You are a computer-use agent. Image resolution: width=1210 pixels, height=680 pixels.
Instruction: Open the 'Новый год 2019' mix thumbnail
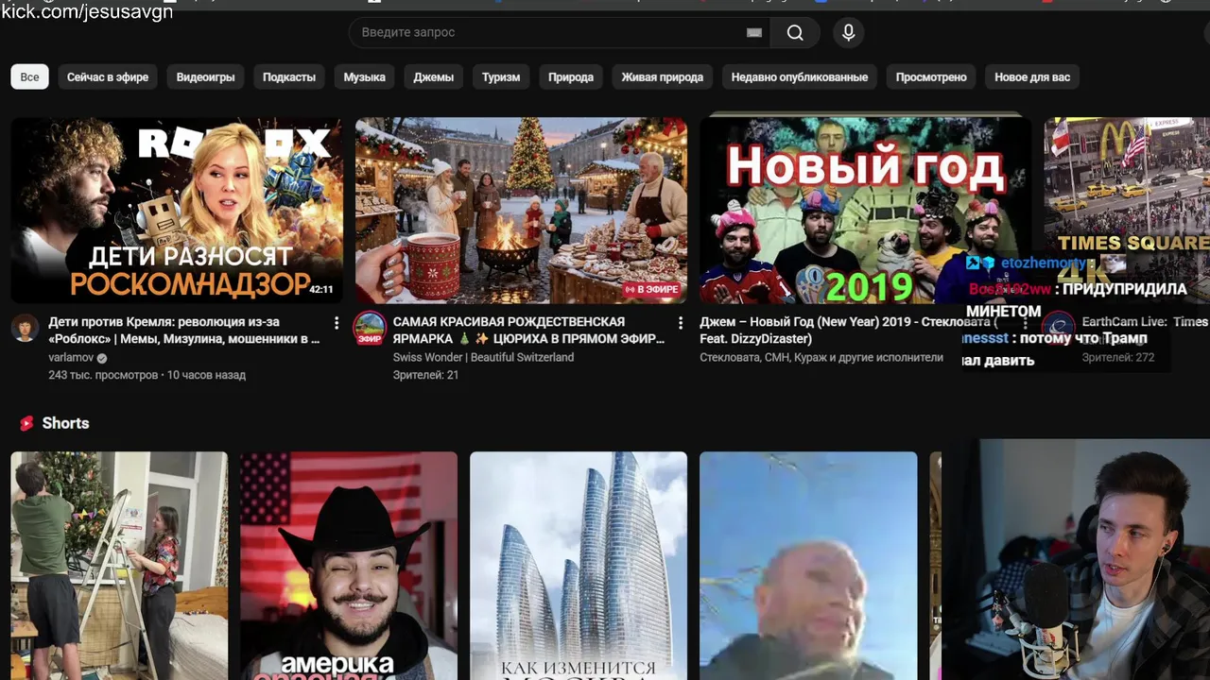click(865, 210)
